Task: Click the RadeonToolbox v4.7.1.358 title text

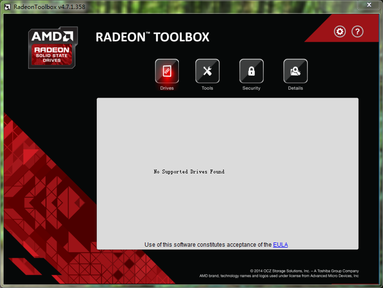Action: [49, 7]
